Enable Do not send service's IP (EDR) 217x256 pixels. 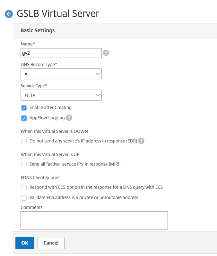point(24,141)
